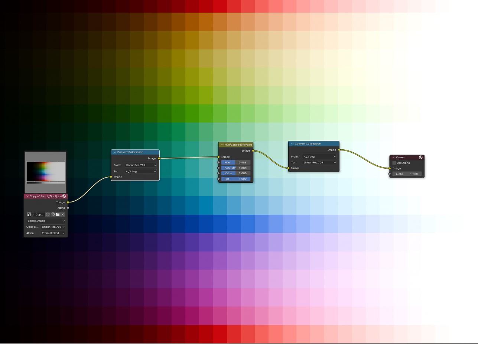Click the Image output socket of Hue/Saturation/Value node
Image resolution: width=478 pixels, height=344 pixels.
click(x=253, y=151)
